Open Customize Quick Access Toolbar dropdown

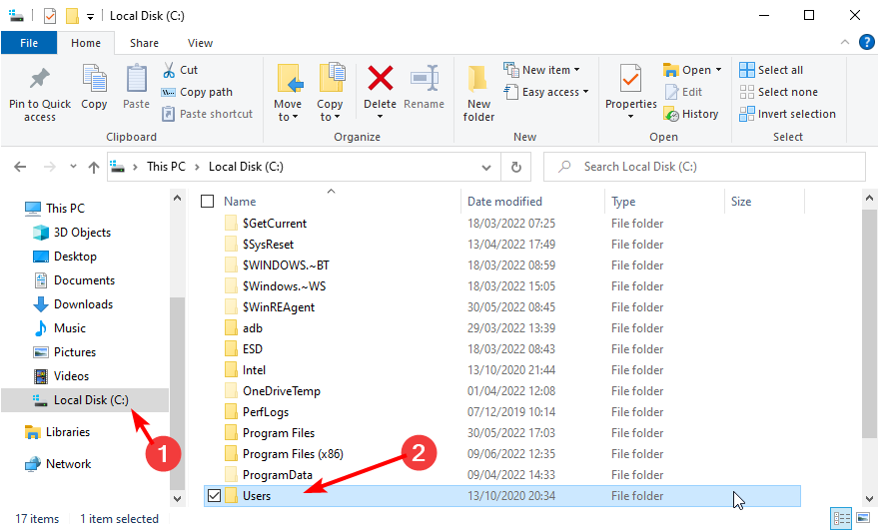click(x=90, y=17)
